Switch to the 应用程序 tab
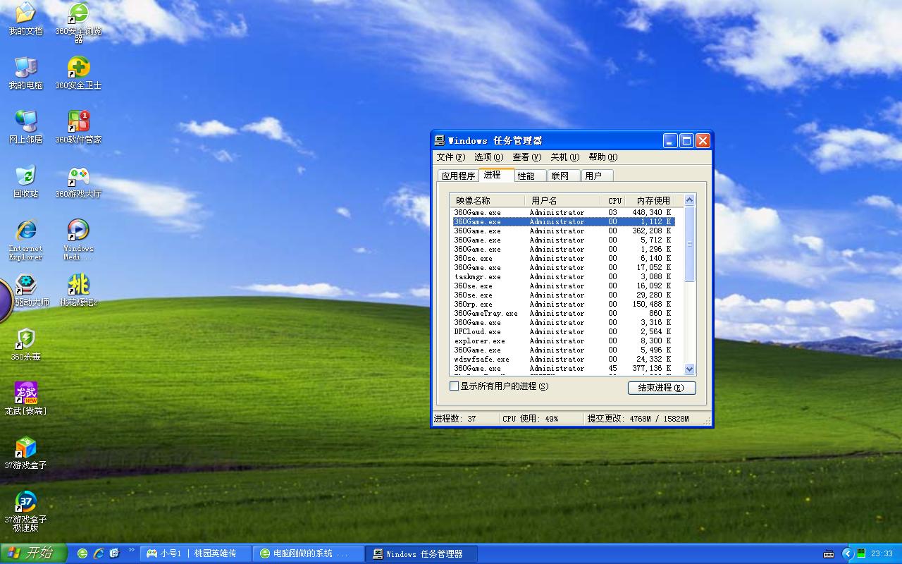The image size is (902, 564). tap(458, 176)
